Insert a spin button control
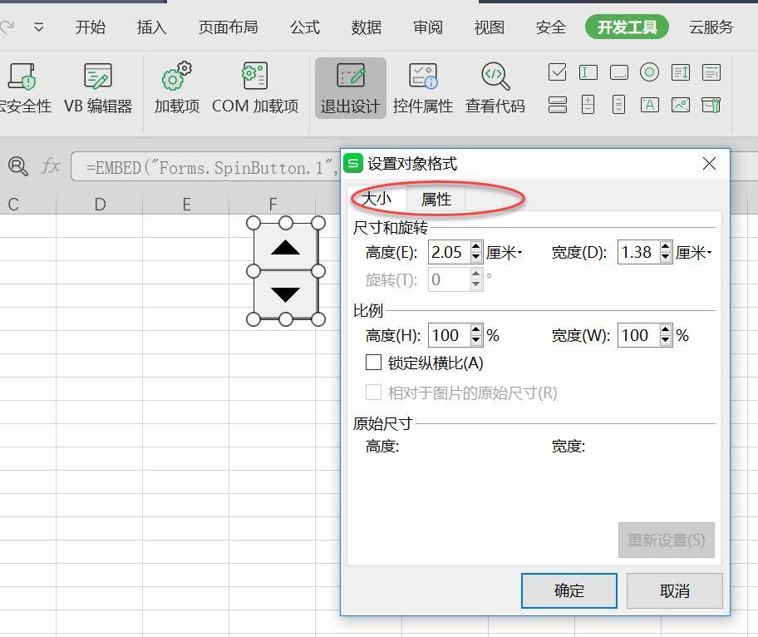Image resolution: width=758 pixels, height=637 pixels. coord(588,105)
